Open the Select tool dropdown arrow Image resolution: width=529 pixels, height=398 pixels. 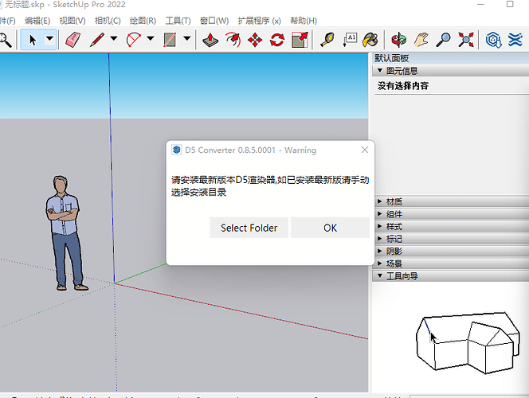click(x=50, y=39)
